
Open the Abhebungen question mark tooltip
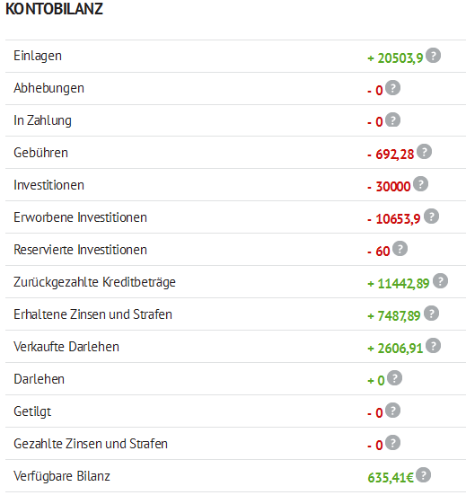pos(392,88)
